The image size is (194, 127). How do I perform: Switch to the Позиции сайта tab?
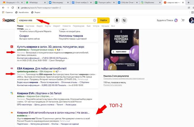point(105,3)
